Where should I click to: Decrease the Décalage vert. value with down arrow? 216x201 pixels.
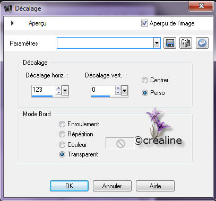pyautogui.click(x=118, y=93)
